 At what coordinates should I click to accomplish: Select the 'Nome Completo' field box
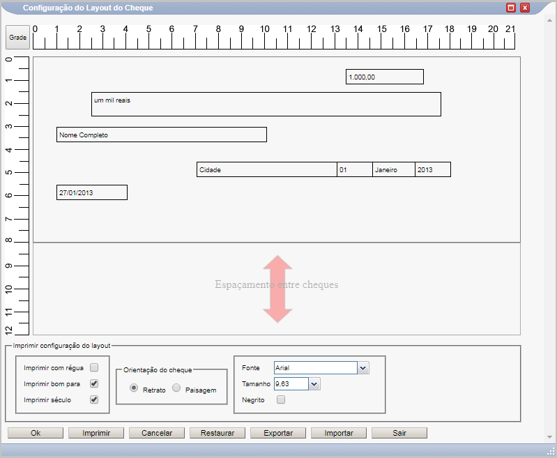161,135
